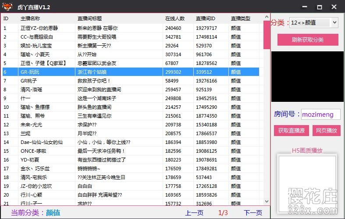Click title 白白胖胖 充满希望??
Screen dimensions: 345x219
[x=100, y=195]
